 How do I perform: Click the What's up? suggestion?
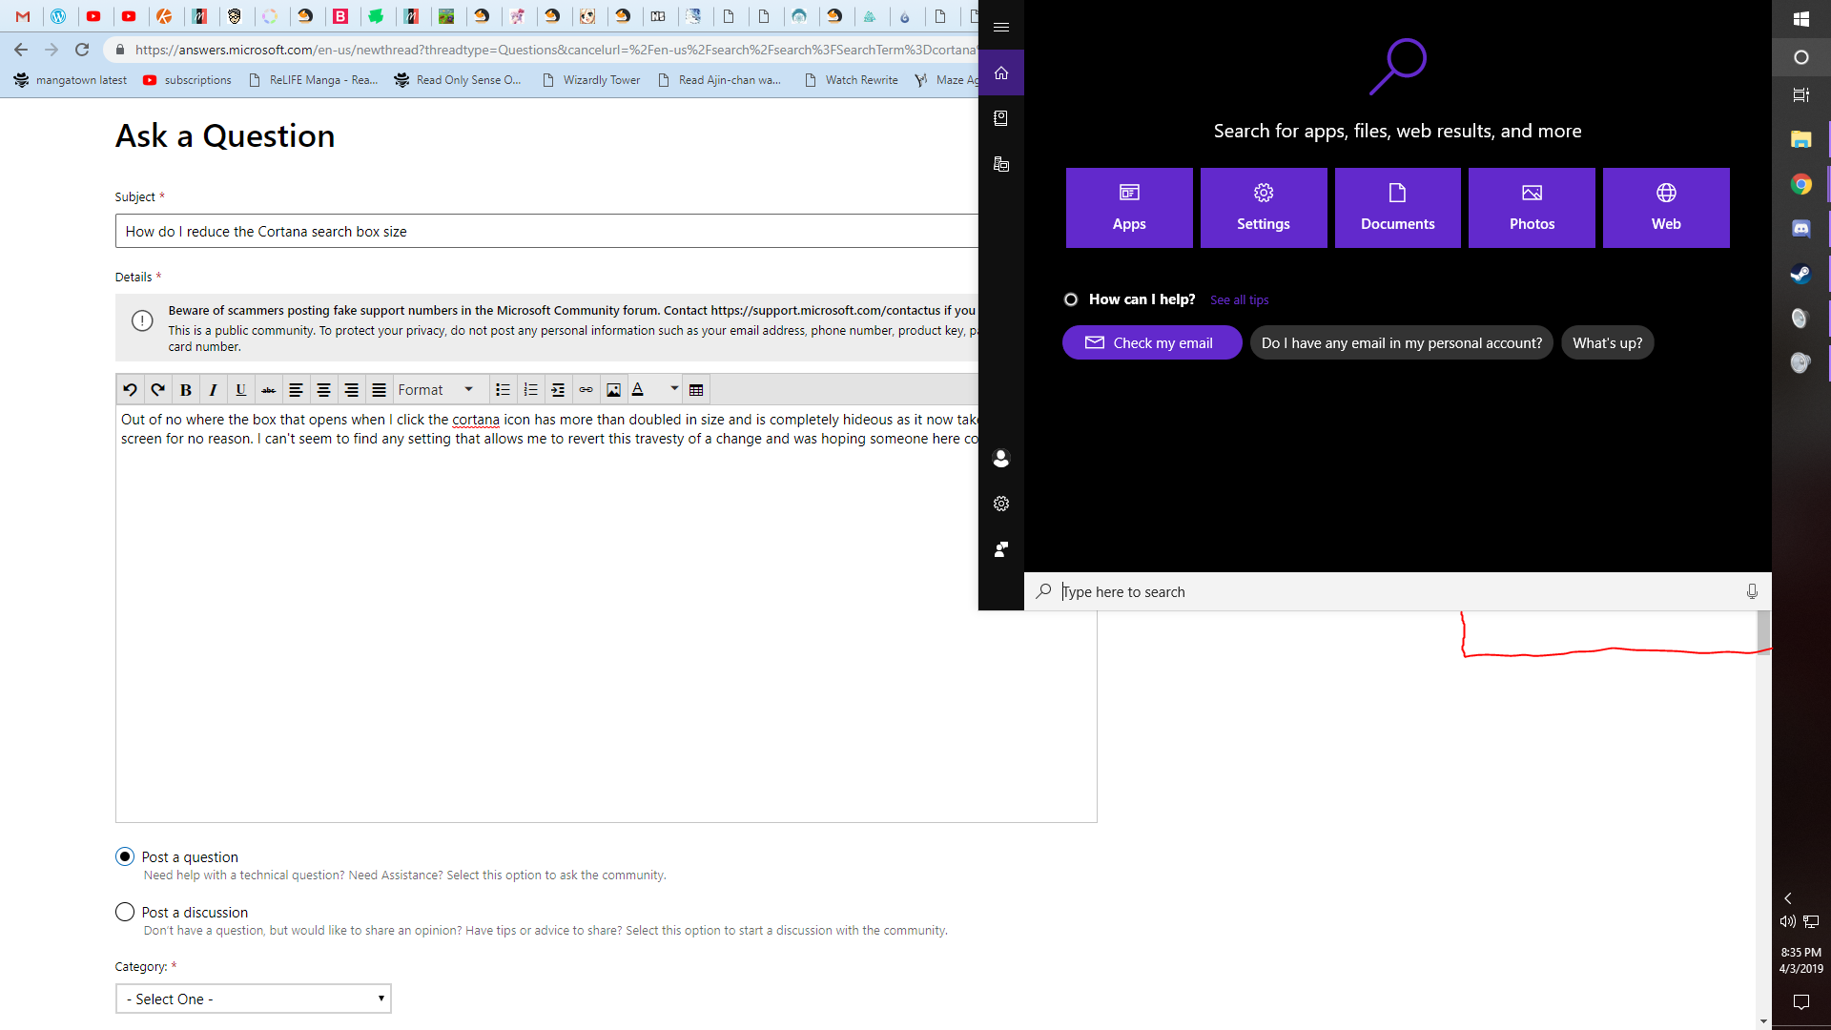click(1608, 342)
